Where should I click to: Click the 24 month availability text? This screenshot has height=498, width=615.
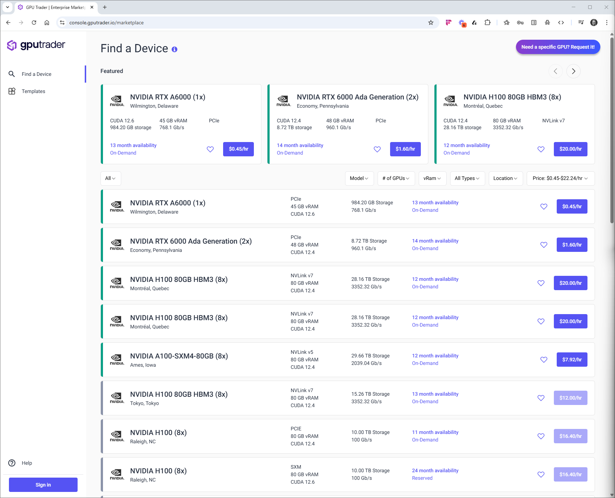(435, 470)
